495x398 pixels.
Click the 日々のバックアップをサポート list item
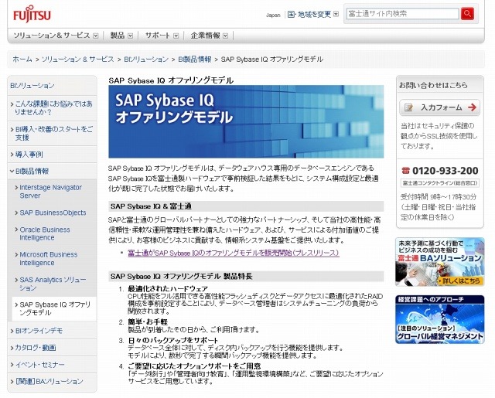[173, 340]
